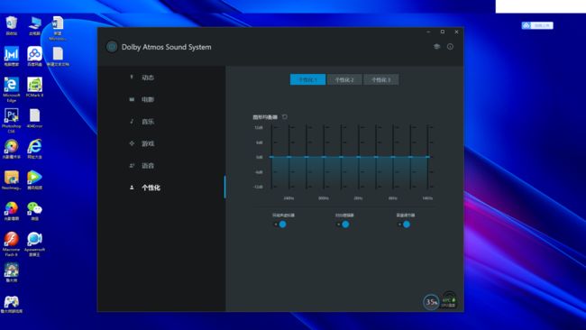Open the tutorial graduation-cap icon in Dolby header
The height and width of the screenshot is (330, 586).
436,46
